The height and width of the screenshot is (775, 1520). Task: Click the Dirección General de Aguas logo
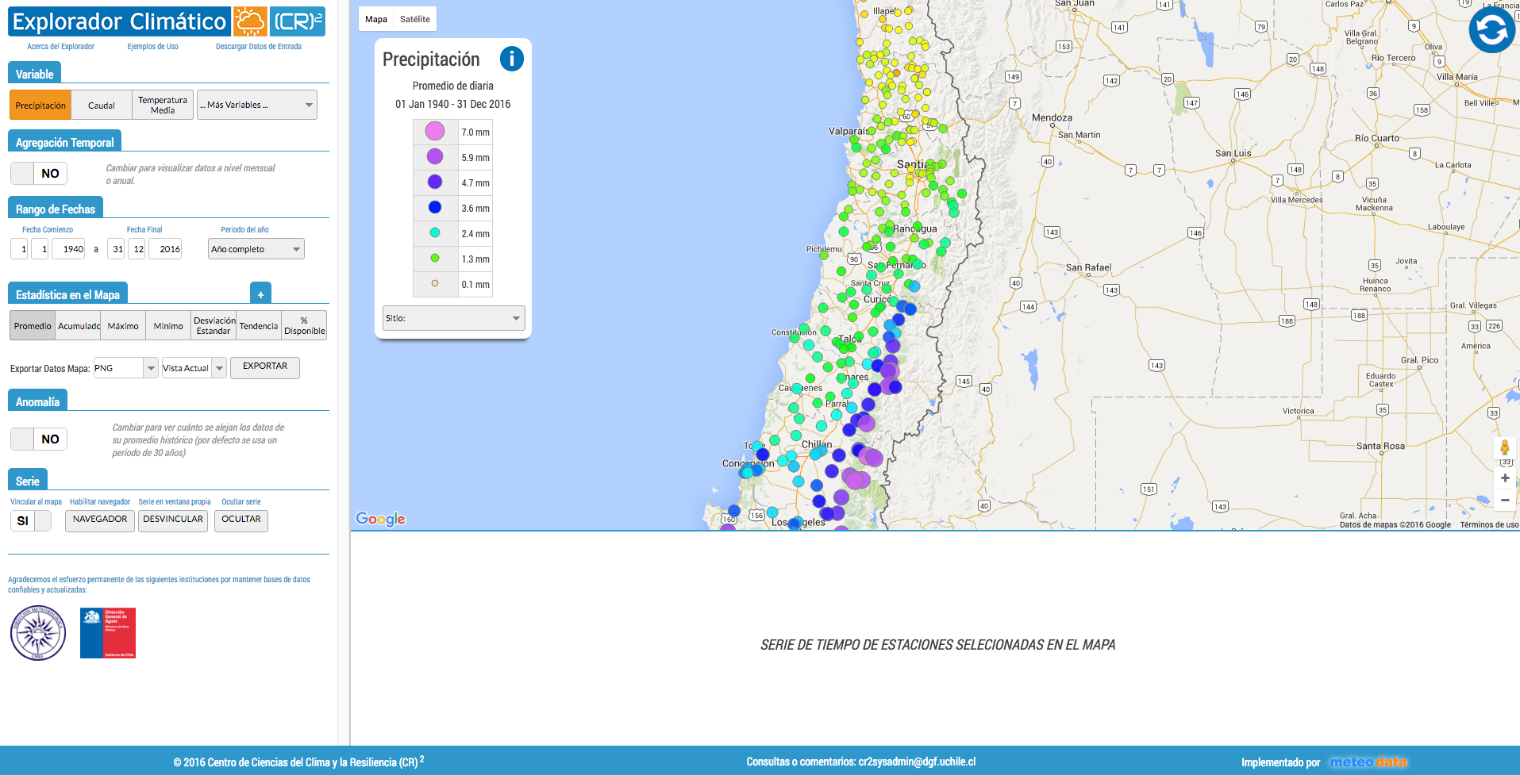tap(108, 633)
